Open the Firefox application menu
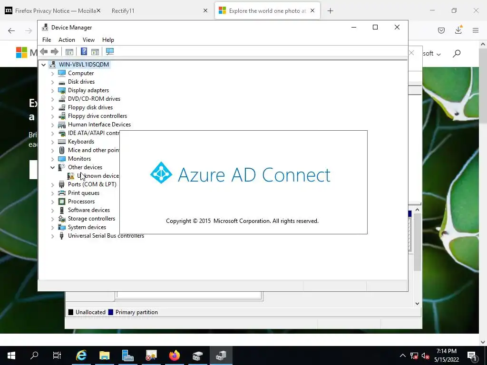Image resolution: width=487 pixels, height=365 pixels. tap(476, 30)
